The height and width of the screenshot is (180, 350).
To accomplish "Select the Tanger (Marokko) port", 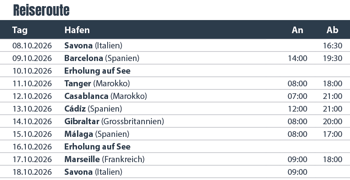I will click(x=97, y=83).
